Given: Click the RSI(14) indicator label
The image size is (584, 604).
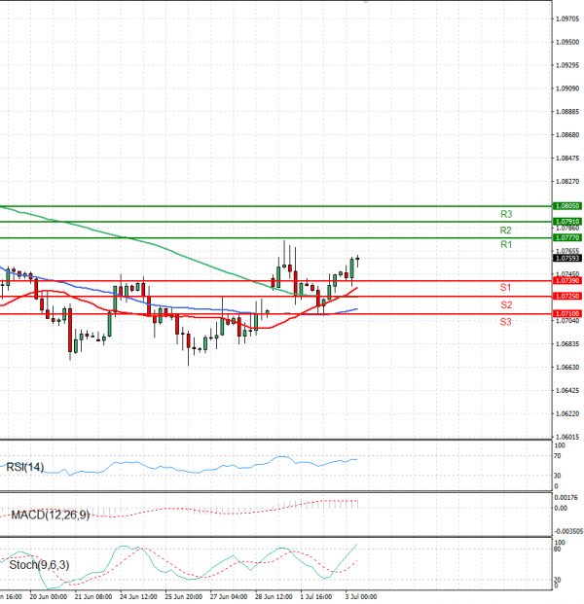Looking at the screenshot, I should coord(25,467).
